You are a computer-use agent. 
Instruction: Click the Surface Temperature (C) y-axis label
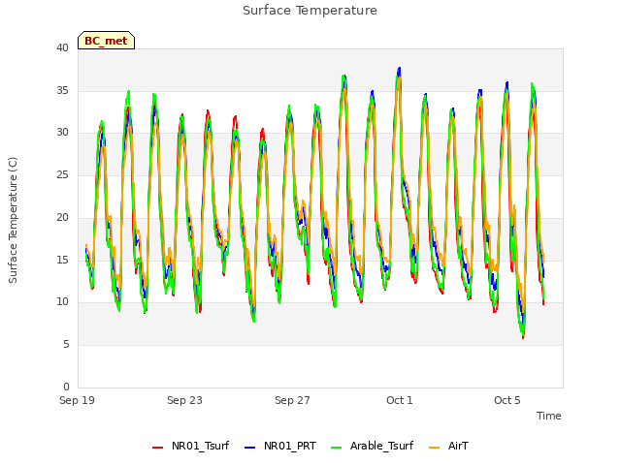click(13, 220)
